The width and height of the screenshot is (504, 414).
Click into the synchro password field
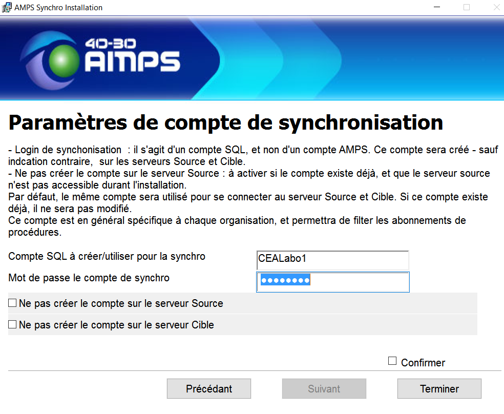(332, 281)
